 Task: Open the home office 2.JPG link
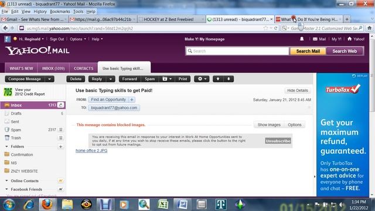pos(91,151)
